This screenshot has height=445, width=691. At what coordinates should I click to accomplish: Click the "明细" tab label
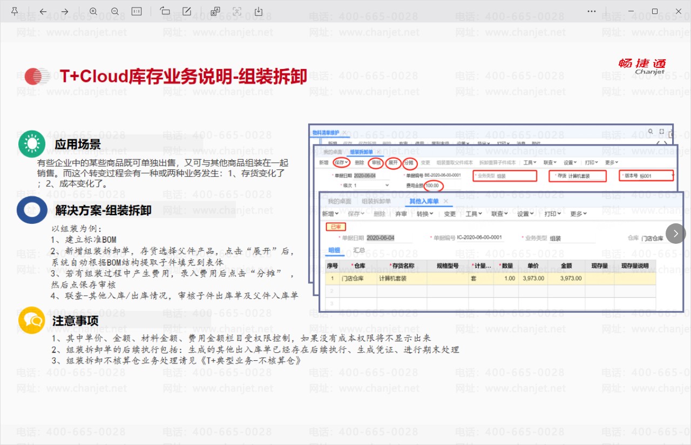(x=335, y=251)
